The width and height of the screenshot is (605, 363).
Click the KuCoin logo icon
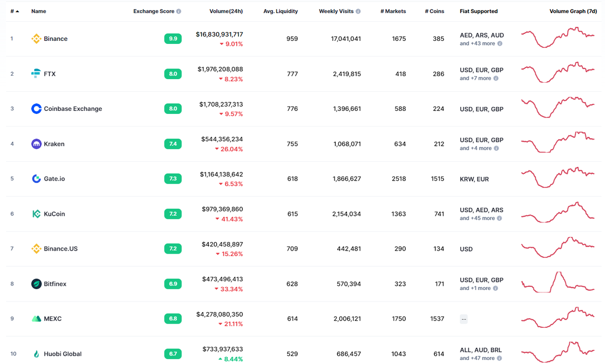click(36, 214)
